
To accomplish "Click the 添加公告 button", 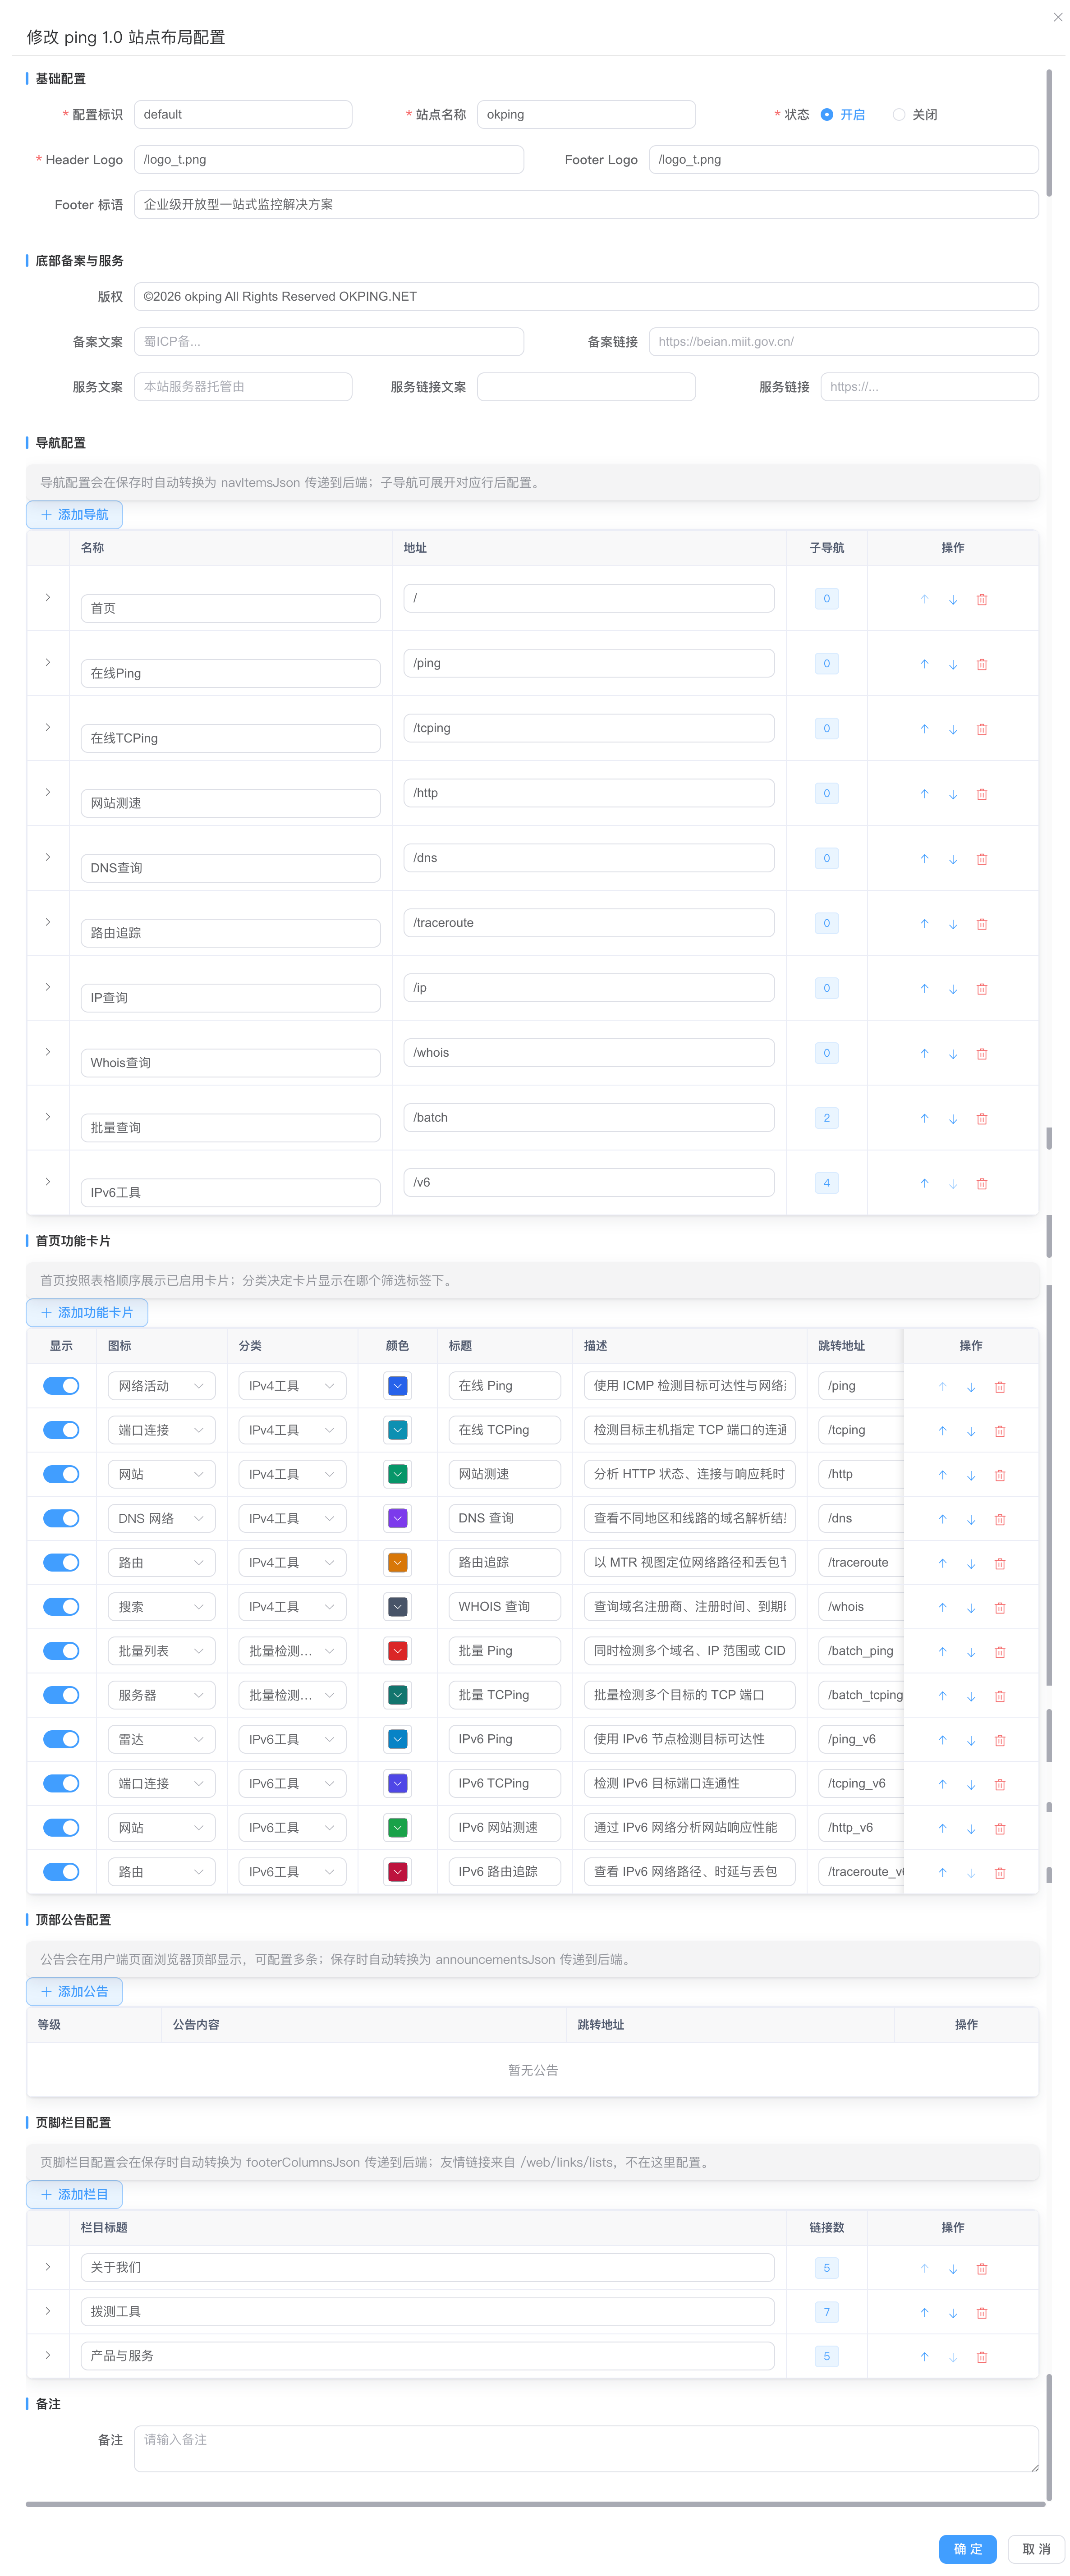I will click(74, 1992).
